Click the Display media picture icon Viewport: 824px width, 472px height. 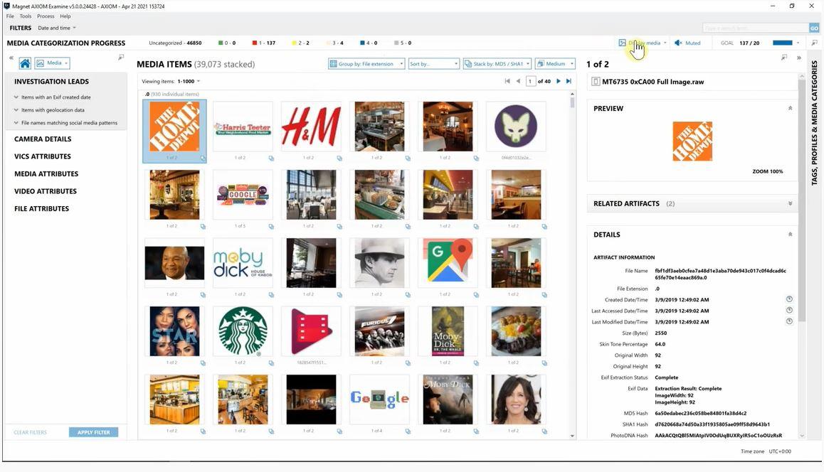[622, 43]
